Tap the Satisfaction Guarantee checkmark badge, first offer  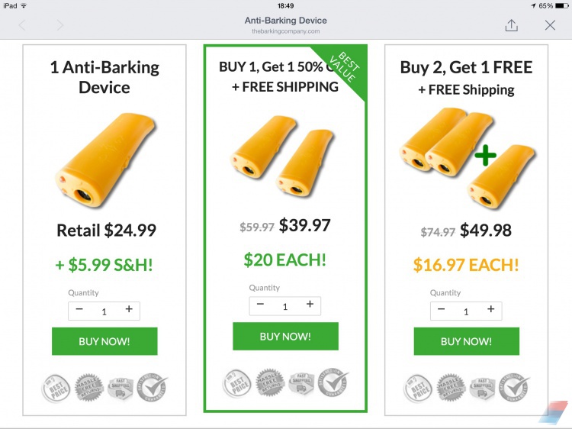[152, 387]
